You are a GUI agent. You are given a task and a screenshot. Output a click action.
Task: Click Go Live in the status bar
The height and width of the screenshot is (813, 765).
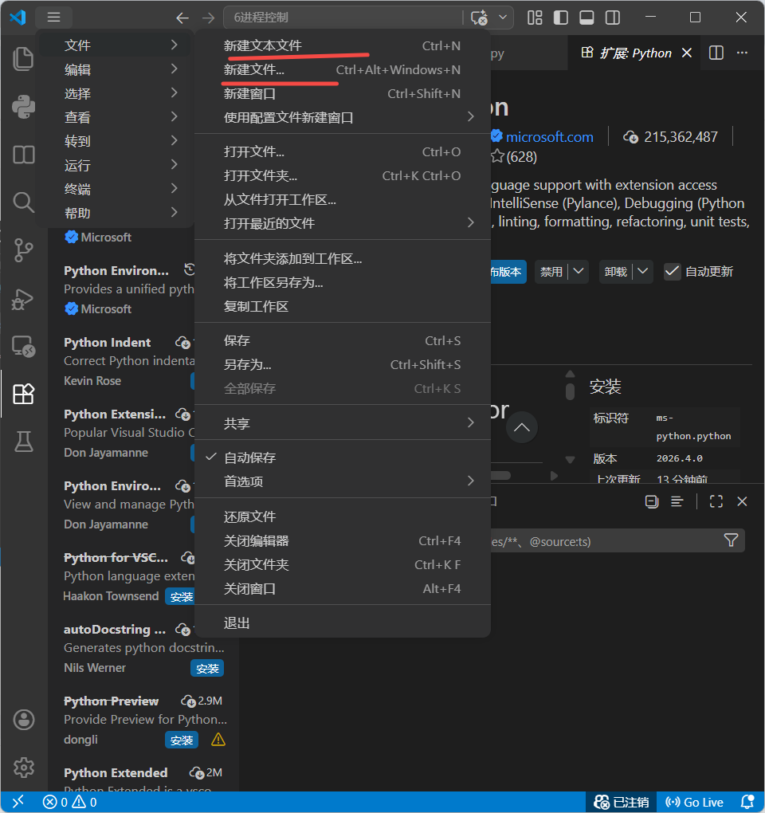(695, 802)
